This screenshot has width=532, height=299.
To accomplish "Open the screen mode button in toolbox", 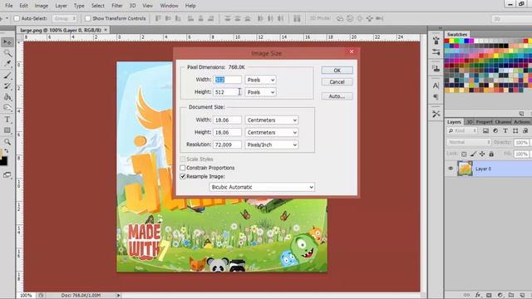I will tap(7, 174).
